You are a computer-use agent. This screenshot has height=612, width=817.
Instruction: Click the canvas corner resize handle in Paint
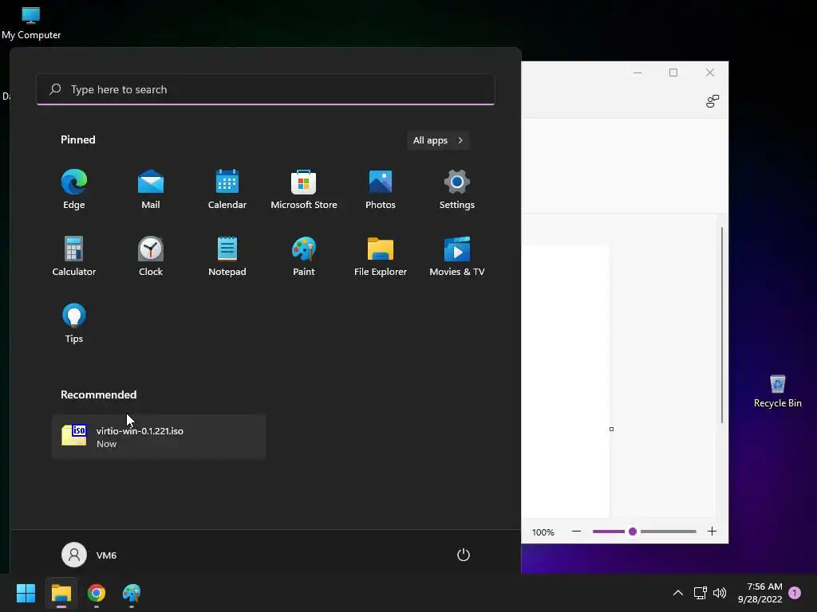click(x=611, y=429)
